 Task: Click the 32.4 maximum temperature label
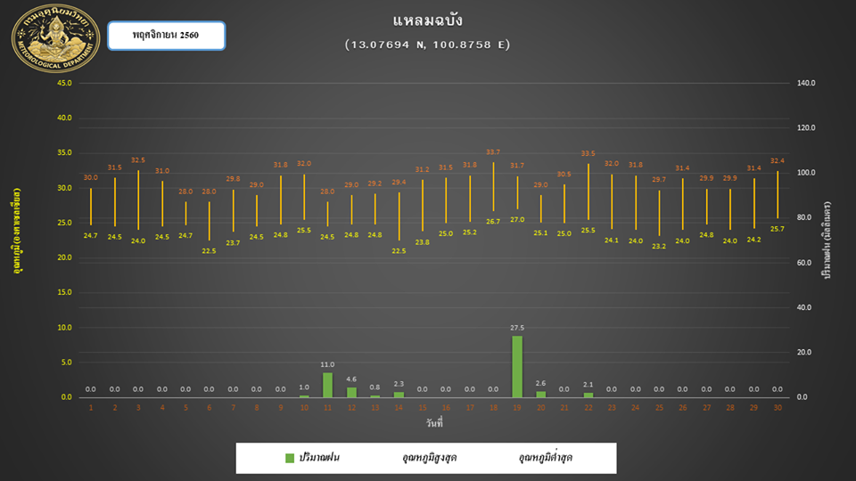click(x=778, y=161)
